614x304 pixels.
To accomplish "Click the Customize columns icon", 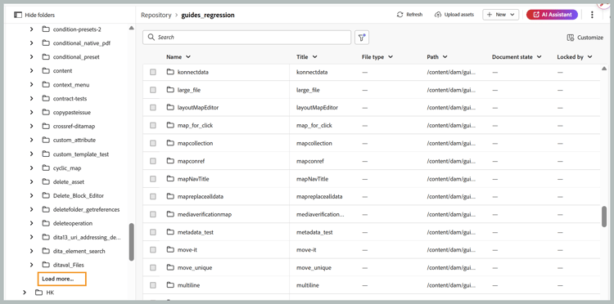I will point(570,38).
